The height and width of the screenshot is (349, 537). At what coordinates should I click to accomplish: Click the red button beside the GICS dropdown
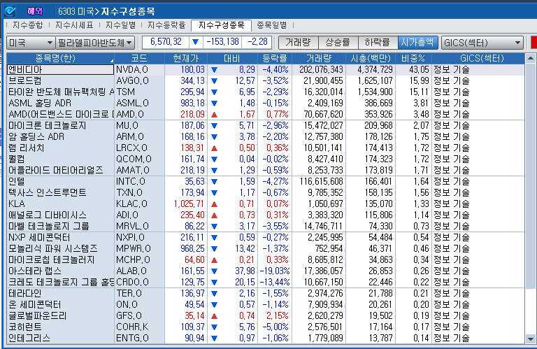(534, 43)
